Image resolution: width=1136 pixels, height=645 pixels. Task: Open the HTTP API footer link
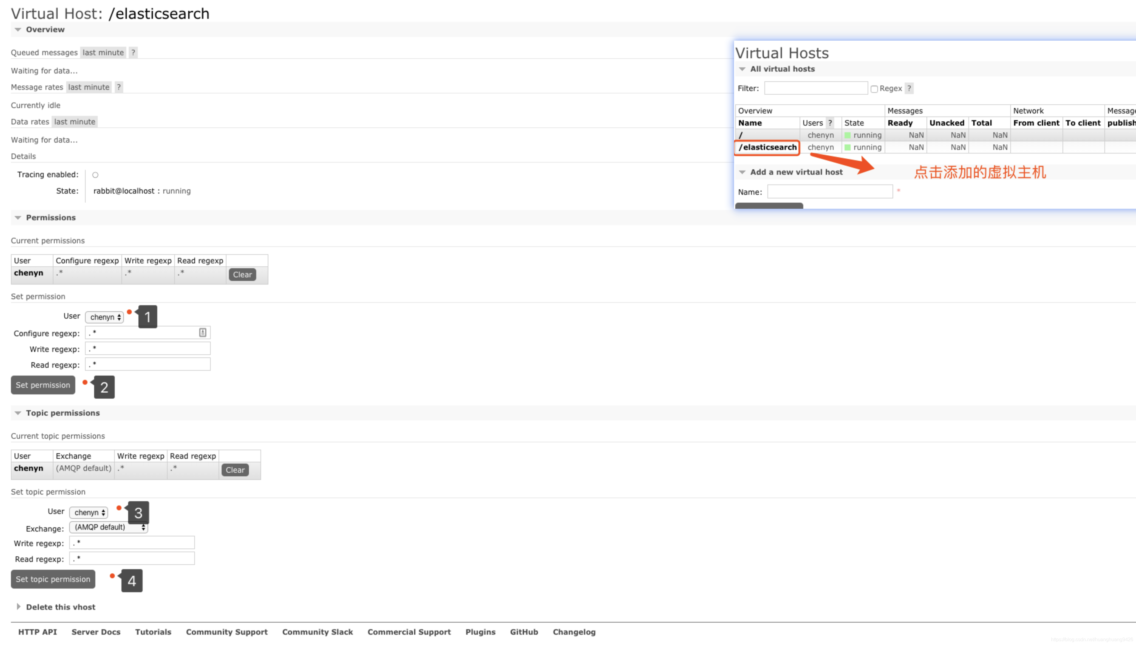point(38,632)
